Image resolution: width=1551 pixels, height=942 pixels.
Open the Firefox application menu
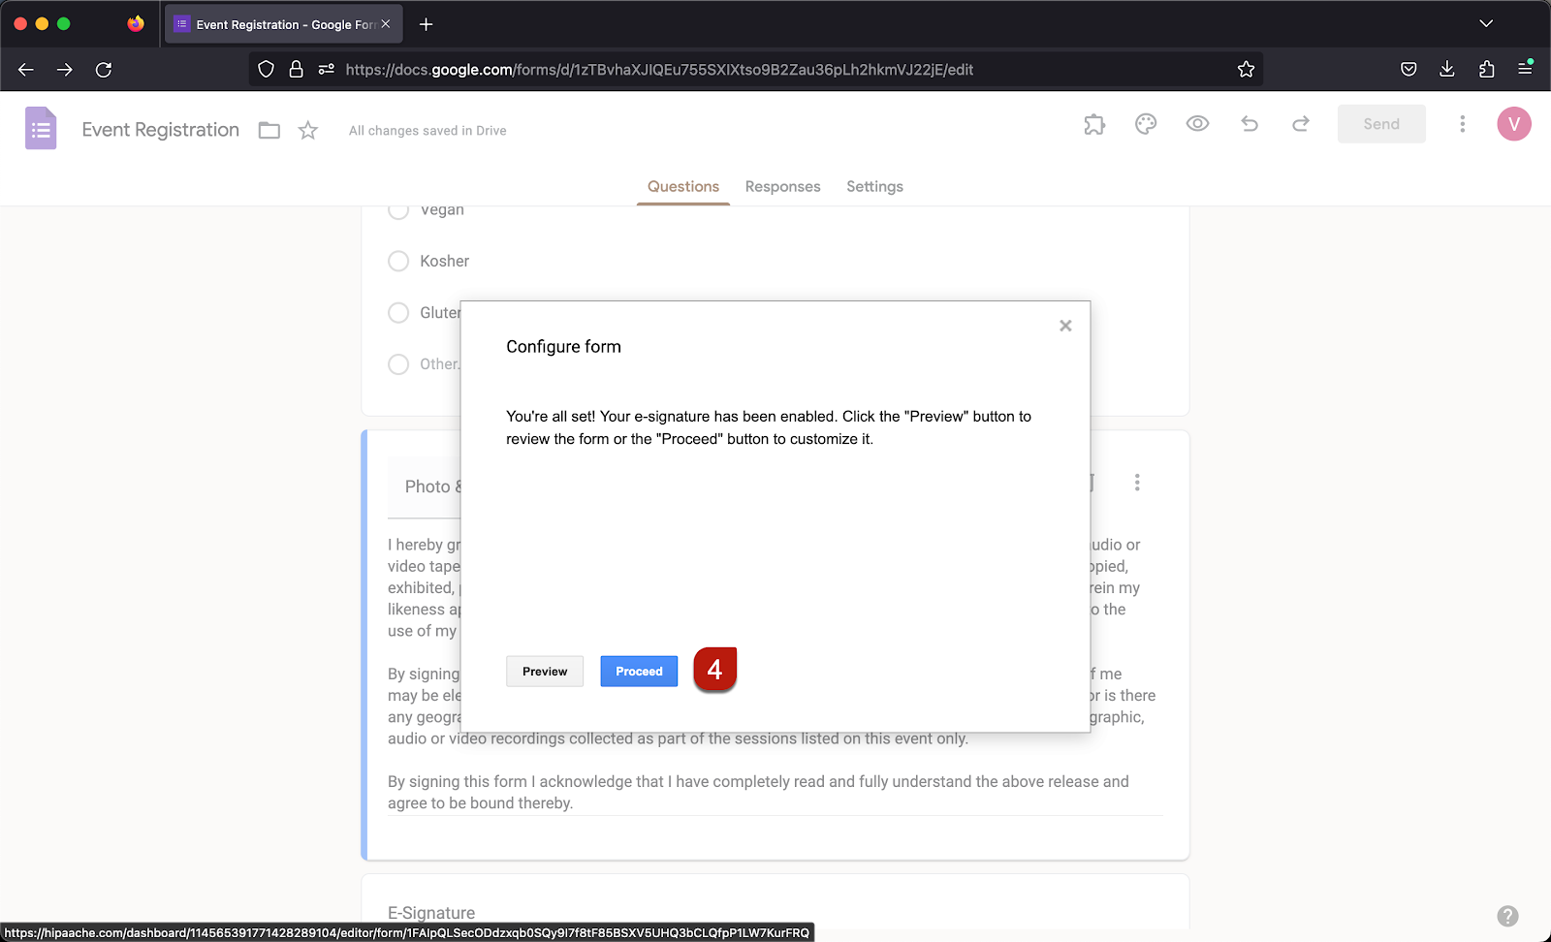click(1525, 69)
